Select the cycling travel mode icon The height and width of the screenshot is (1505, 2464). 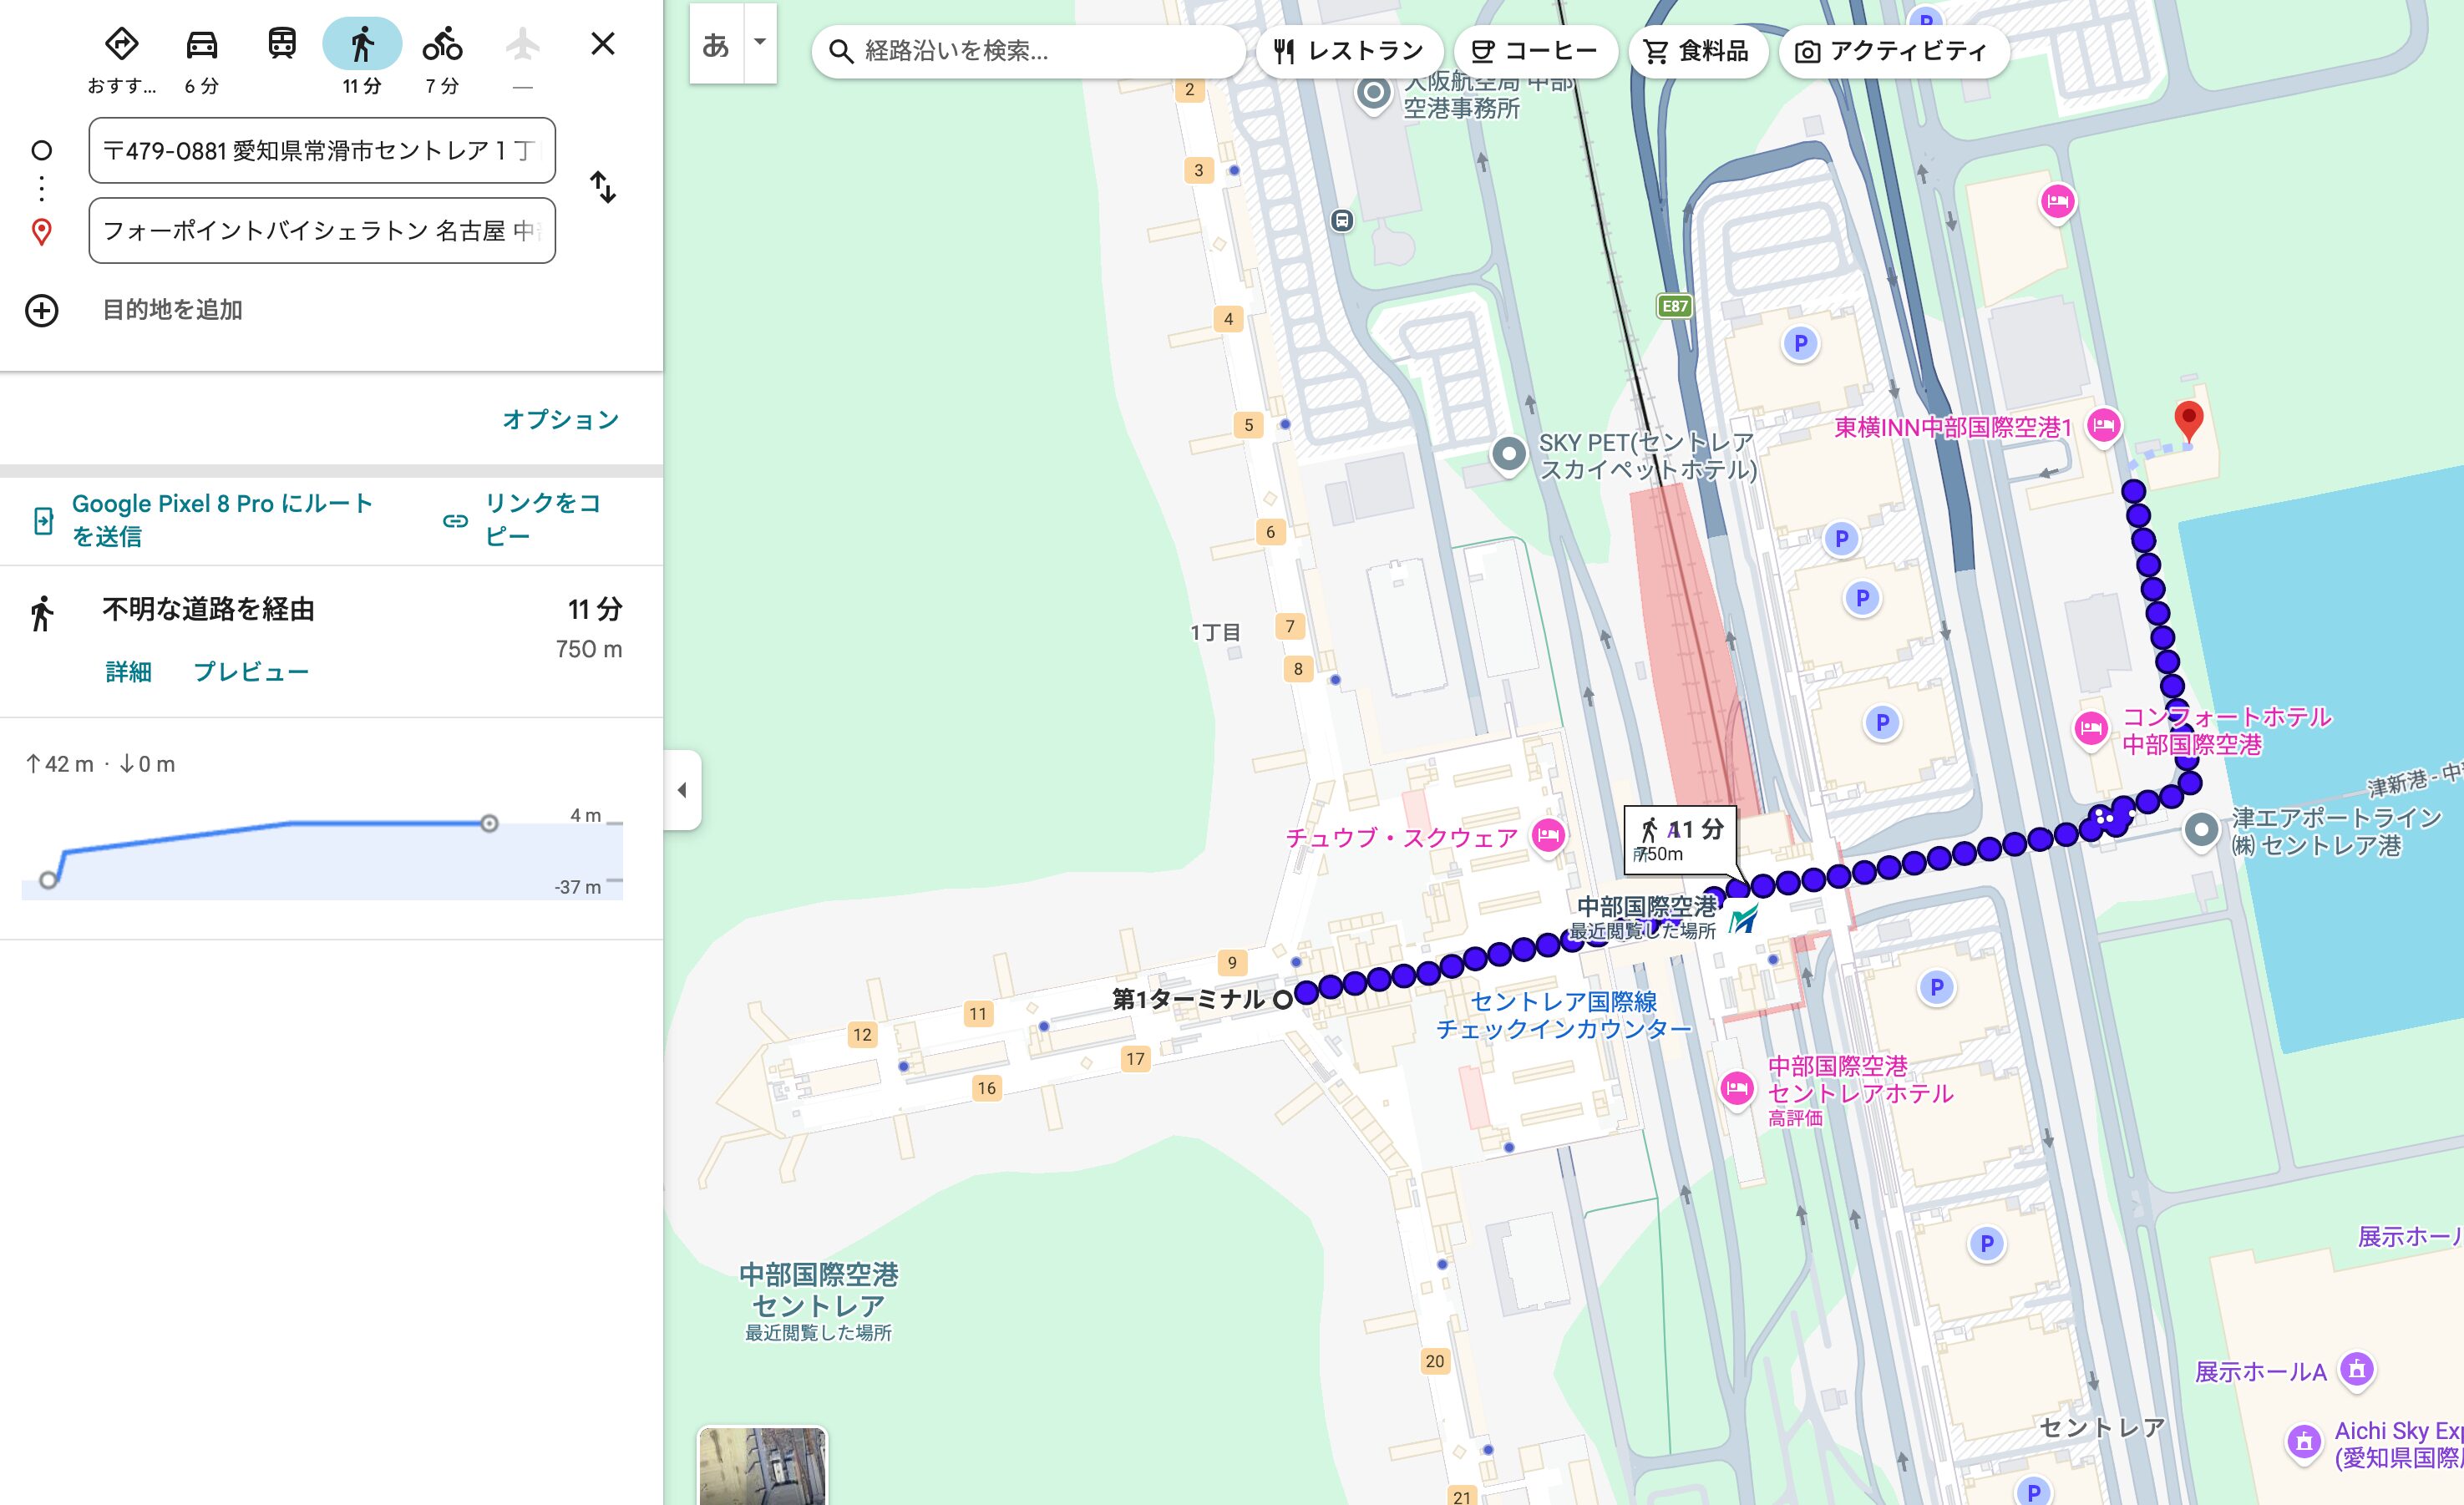coord(442,45)
